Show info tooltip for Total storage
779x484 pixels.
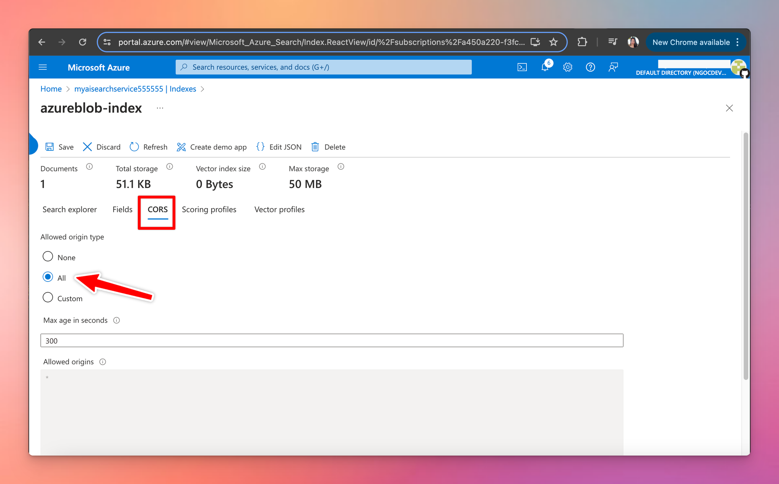[x=170, y=166]
